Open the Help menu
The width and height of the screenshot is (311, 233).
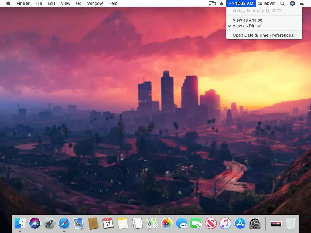113,3
